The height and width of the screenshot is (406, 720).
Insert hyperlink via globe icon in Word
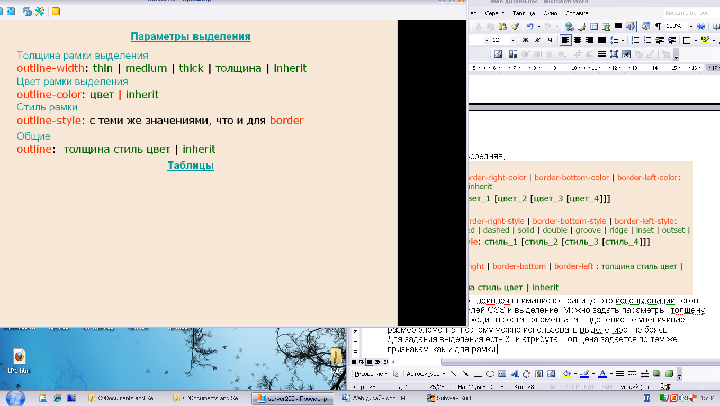tap(569, 26)
